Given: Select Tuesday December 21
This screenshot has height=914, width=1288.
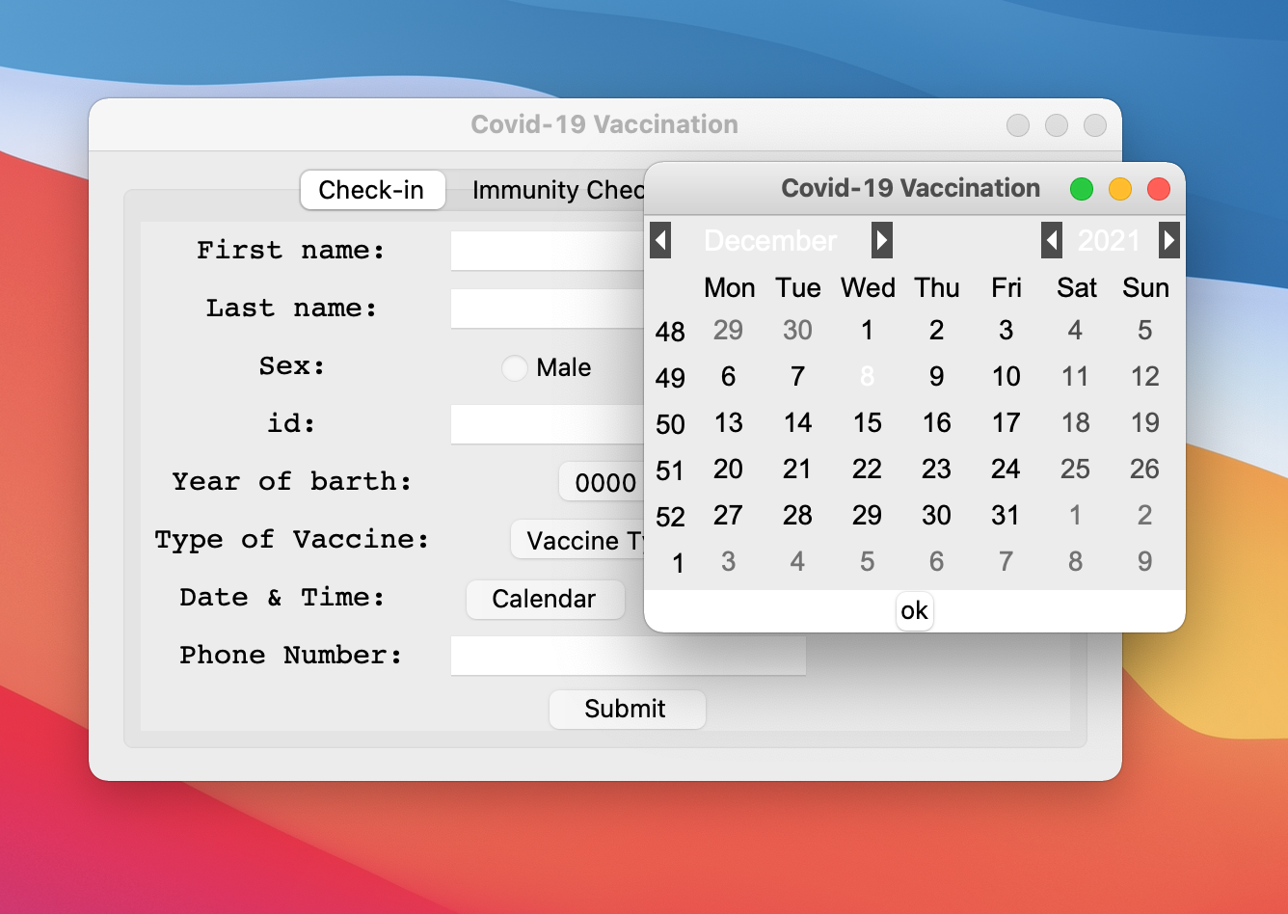Looking at the screenshot, I should [798, 470].
